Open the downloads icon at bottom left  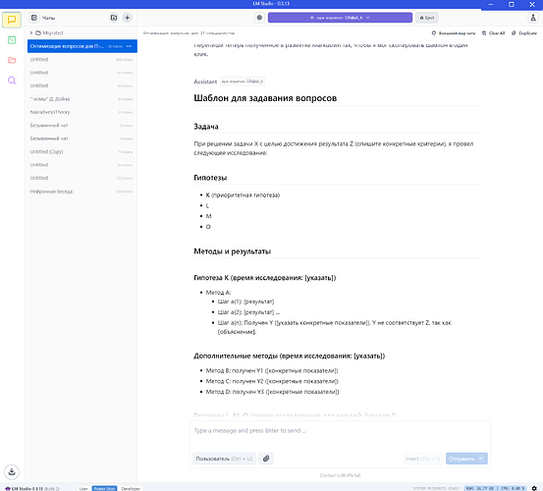pyautogui.click(x=12, y=471)
